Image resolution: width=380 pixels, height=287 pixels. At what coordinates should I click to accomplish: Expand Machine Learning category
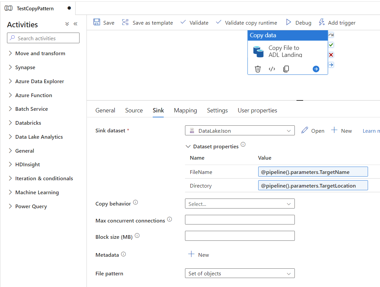pyautogui.click(x=10, y=192)
